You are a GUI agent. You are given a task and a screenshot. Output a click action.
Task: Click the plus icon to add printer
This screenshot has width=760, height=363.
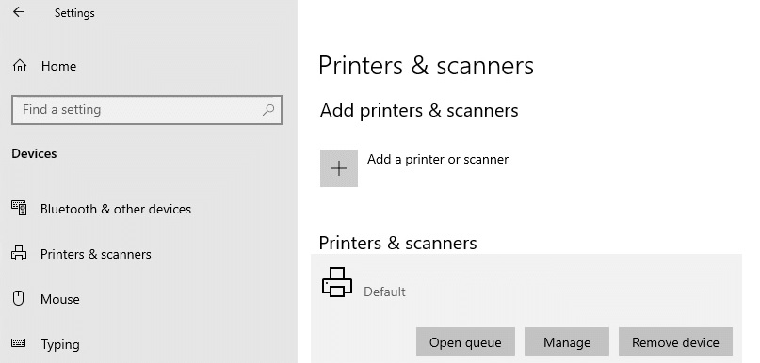pos(339,168)
